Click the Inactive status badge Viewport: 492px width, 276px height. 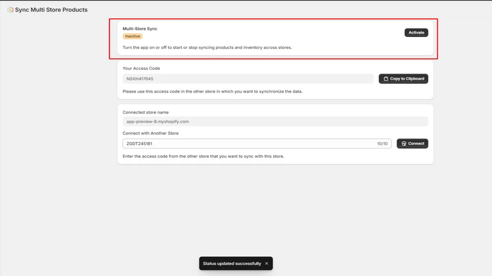[132, 36]
